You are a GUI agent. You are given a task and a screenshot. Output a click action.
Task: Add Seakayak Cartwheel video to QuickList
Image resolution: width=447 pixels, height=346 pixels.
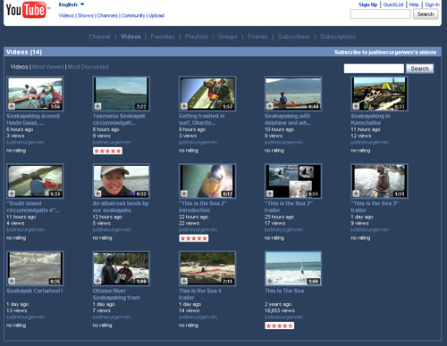pyautogui.click(x=12, y=281)
